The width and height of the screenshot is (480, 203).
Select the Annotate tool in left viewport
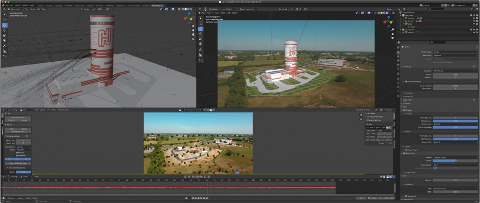(x=5, y=46)
